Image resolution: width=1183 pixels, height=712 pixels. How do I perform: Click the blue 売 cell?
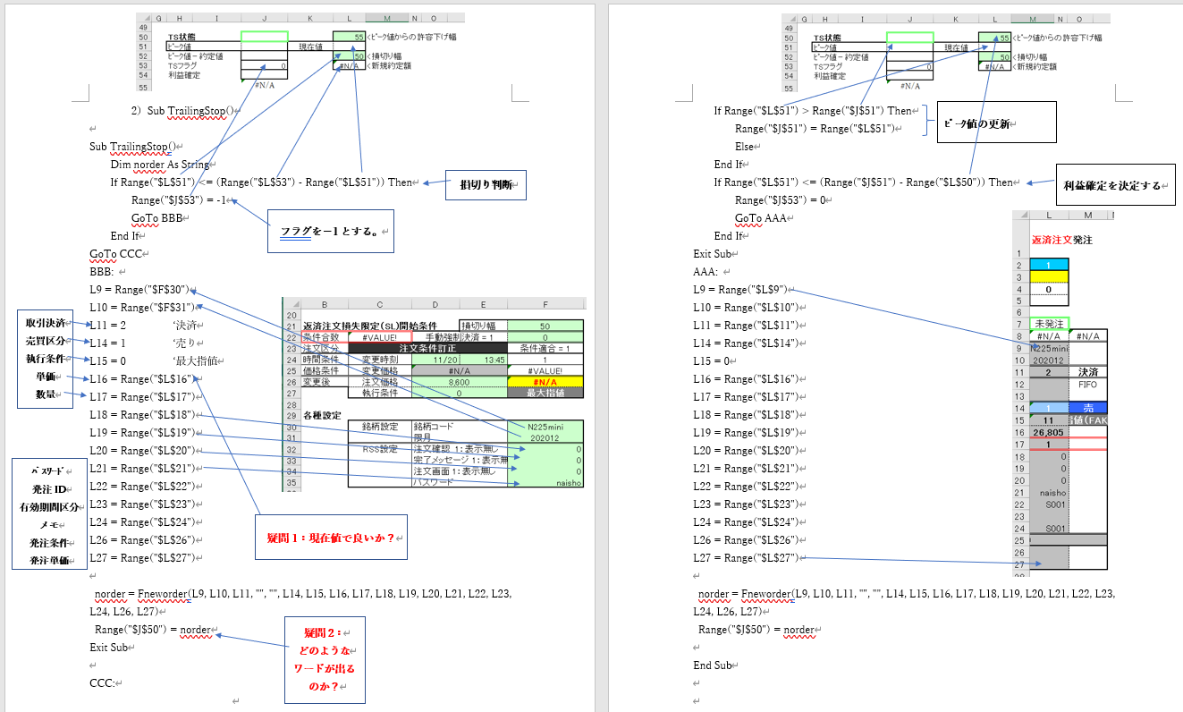1087,407
